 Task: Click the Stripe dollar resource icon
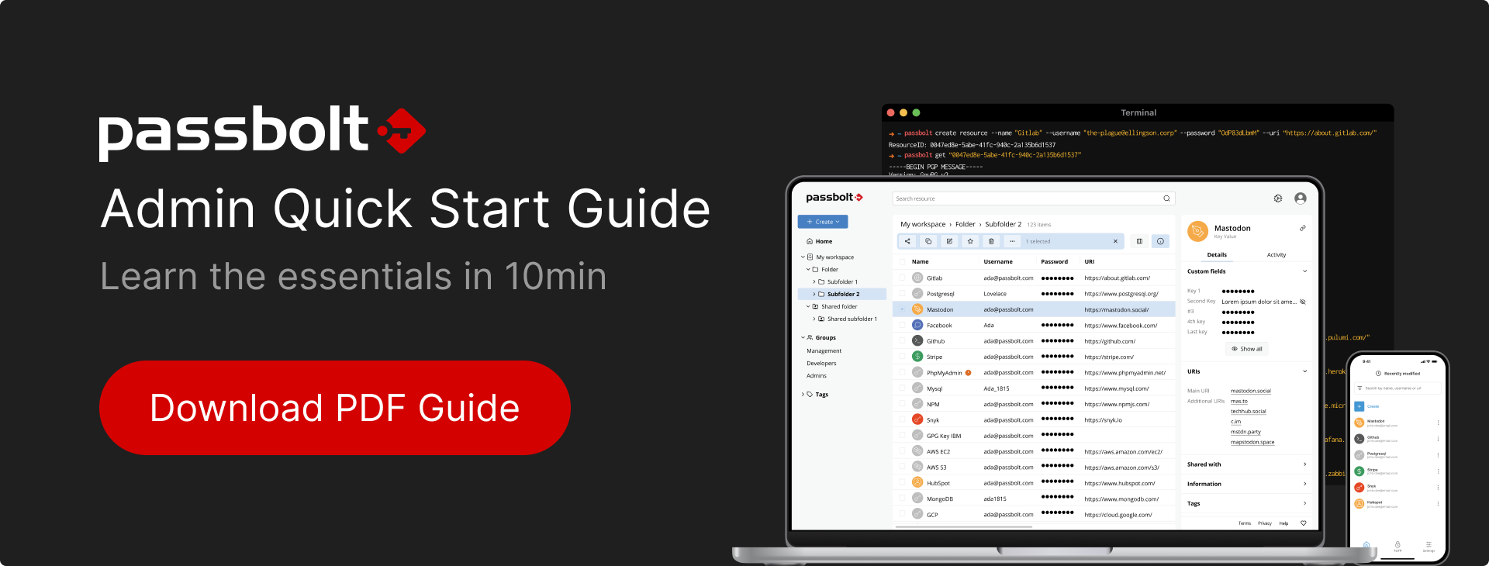[x=917, y=357]
